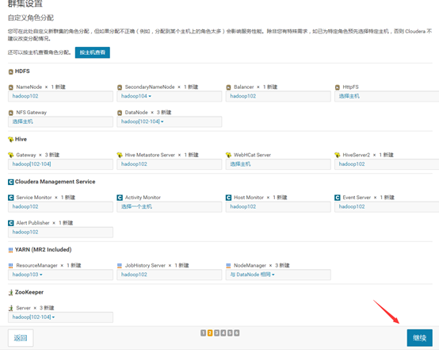Click HiveServer2 hadoop102 host field

387,164
